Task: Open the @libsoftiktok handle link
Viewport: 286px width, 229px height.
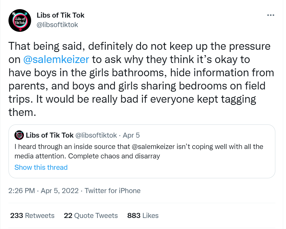Action: (x=58, y=25)
